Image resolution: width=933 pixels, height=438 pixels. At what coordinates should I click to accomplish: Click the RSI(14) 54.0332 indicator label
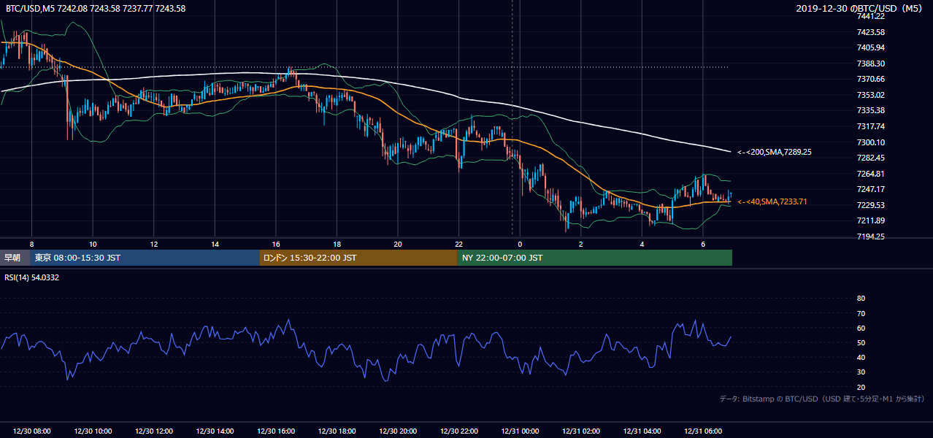coord(32,277)
